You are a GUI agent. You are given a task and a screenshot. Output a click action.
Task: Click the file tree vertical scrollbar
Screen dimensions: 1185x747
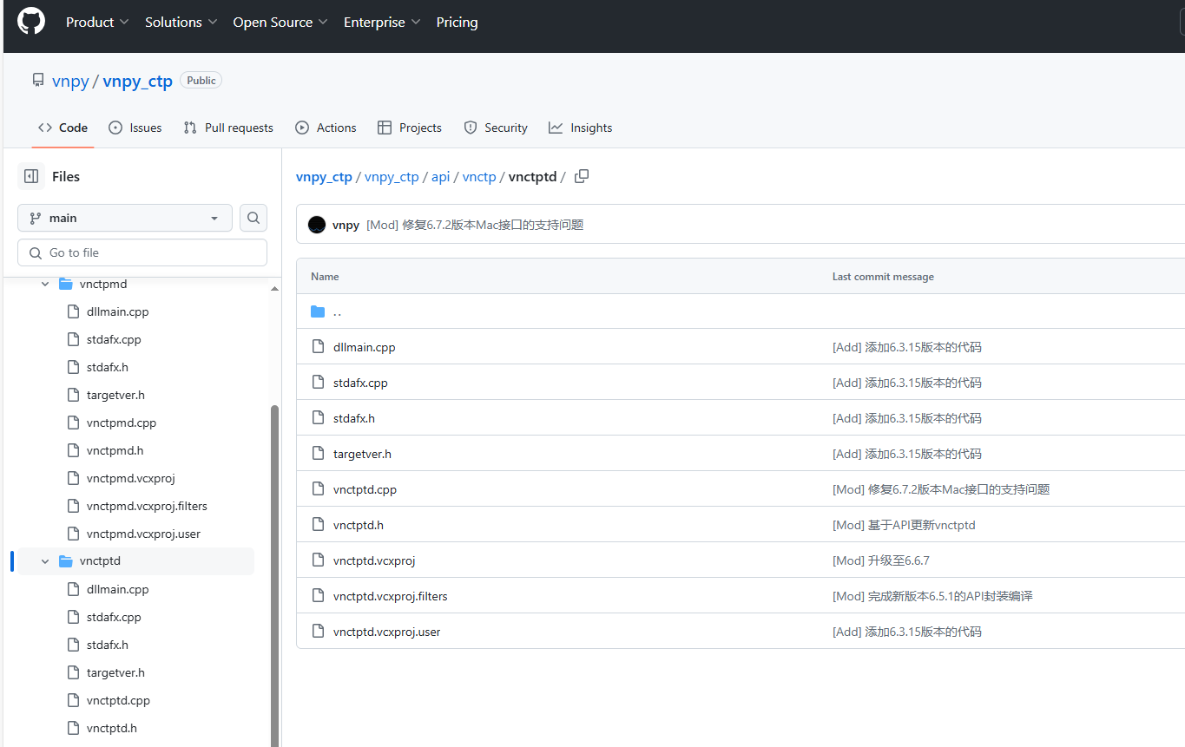[x=275, y=576]
